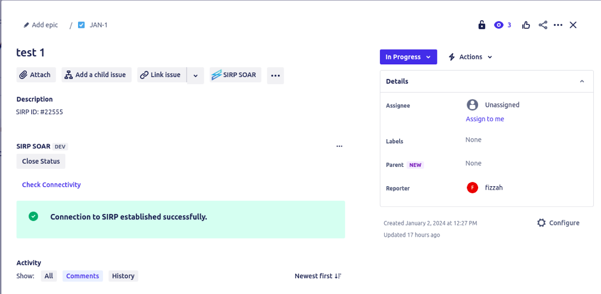Open ellipsis menu next to SIRP SOAR button
Viewport: 601px width, 294px height.
point(275,75)
